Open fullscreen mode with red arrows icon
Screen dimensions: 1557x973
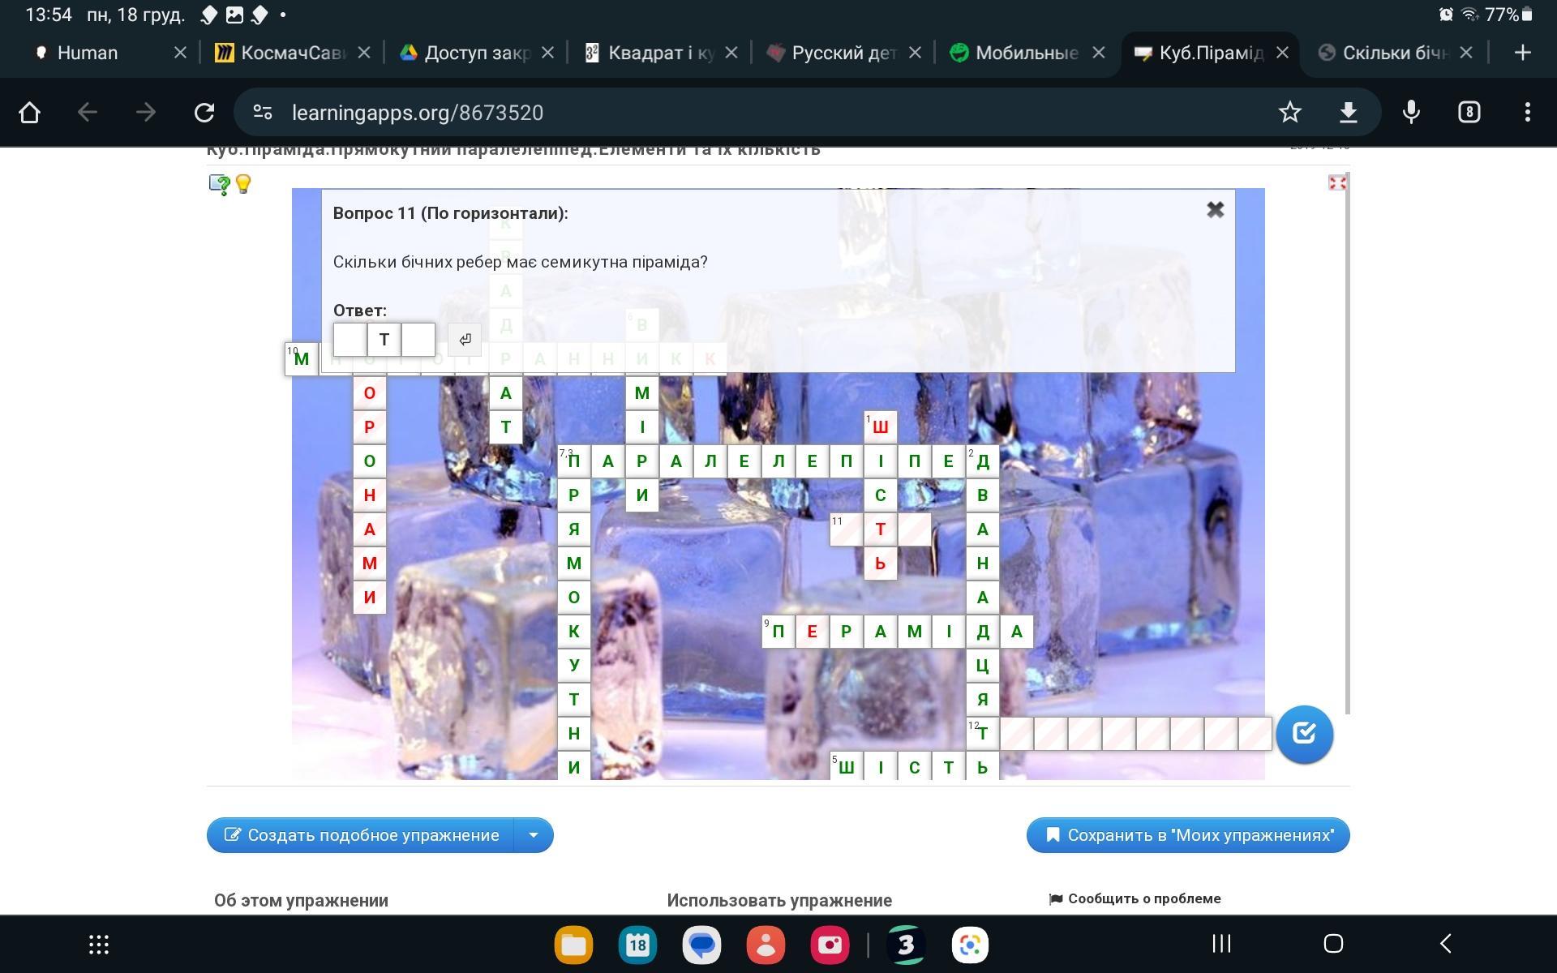[1337, 183]
